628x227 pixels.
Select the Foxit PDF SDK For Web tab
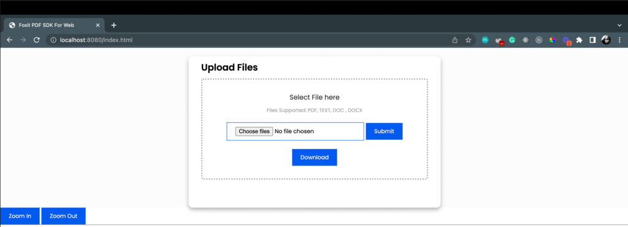click(x=55, y=25)
